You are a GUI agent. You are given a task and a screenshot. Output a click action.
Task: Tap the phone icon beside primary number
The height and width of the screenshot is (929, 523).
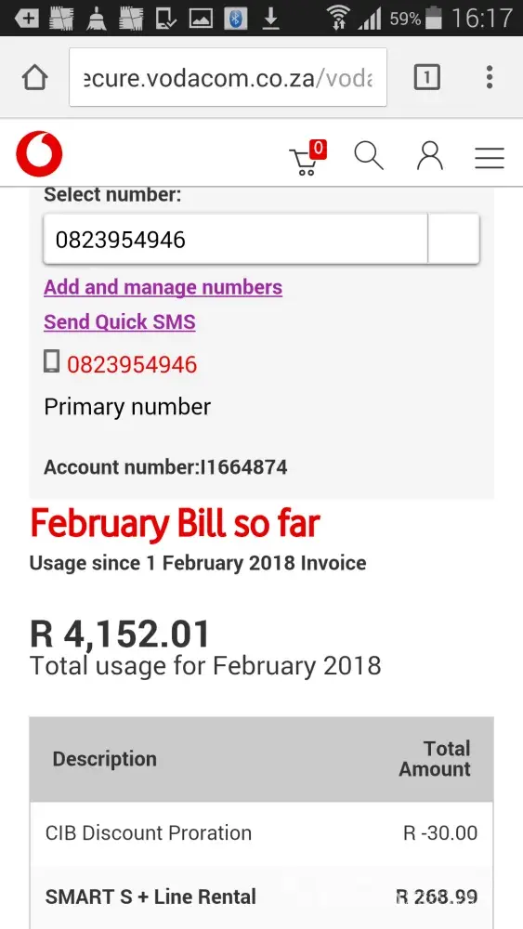[52, 361]
